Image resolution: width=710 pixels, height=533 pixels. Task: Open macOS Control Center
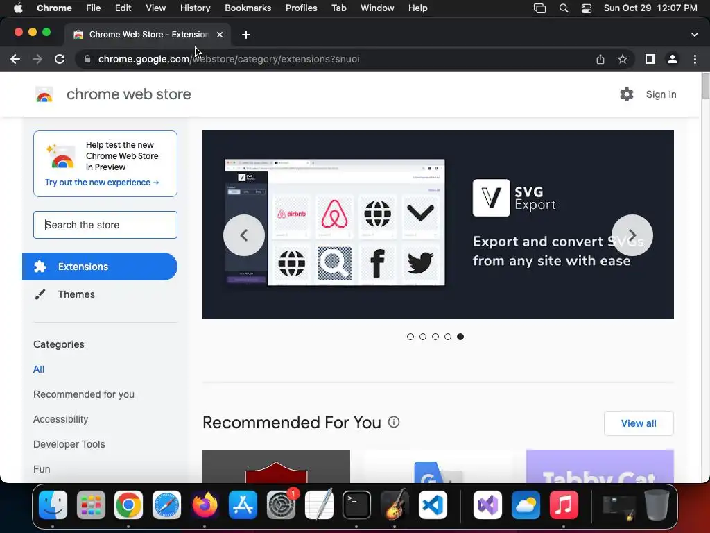587,8
